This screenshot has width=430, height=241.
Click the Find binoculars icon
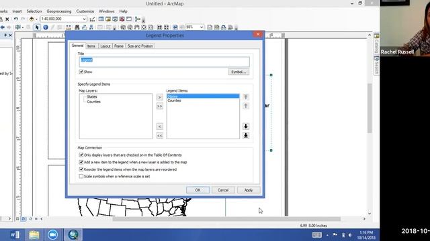point(77,27)
